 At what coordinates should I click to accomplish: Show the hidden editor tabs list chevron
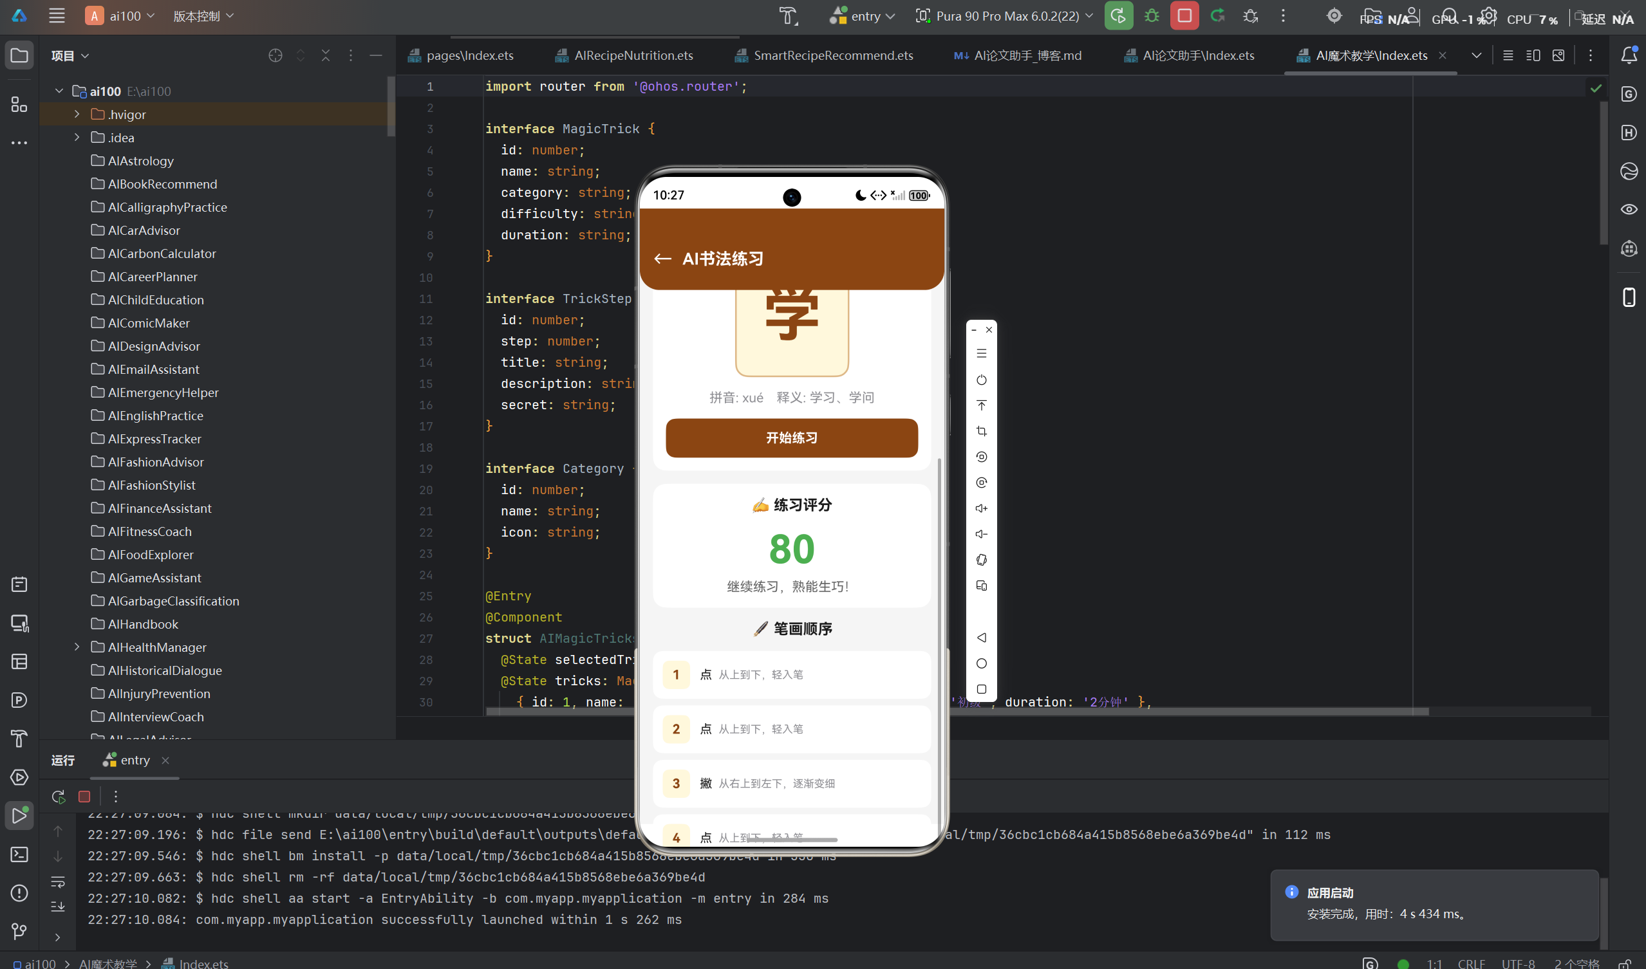(1476, 55)
